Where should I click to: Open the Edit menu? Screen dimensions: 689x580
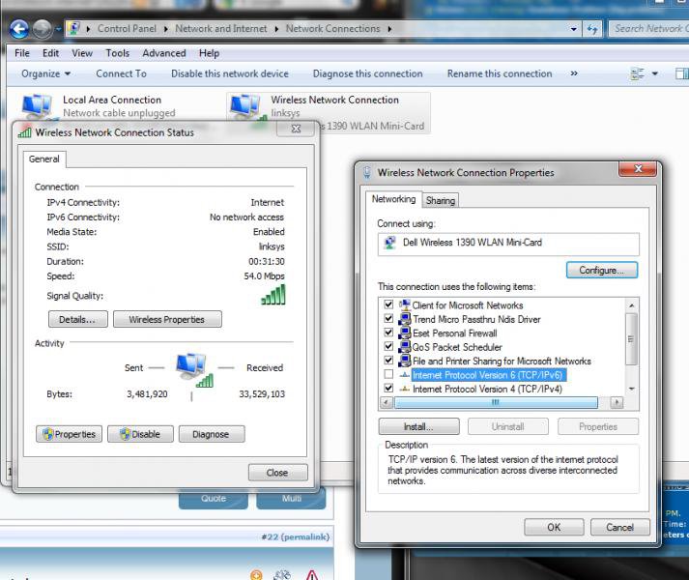pyautogui.click(x=50, y=53)
